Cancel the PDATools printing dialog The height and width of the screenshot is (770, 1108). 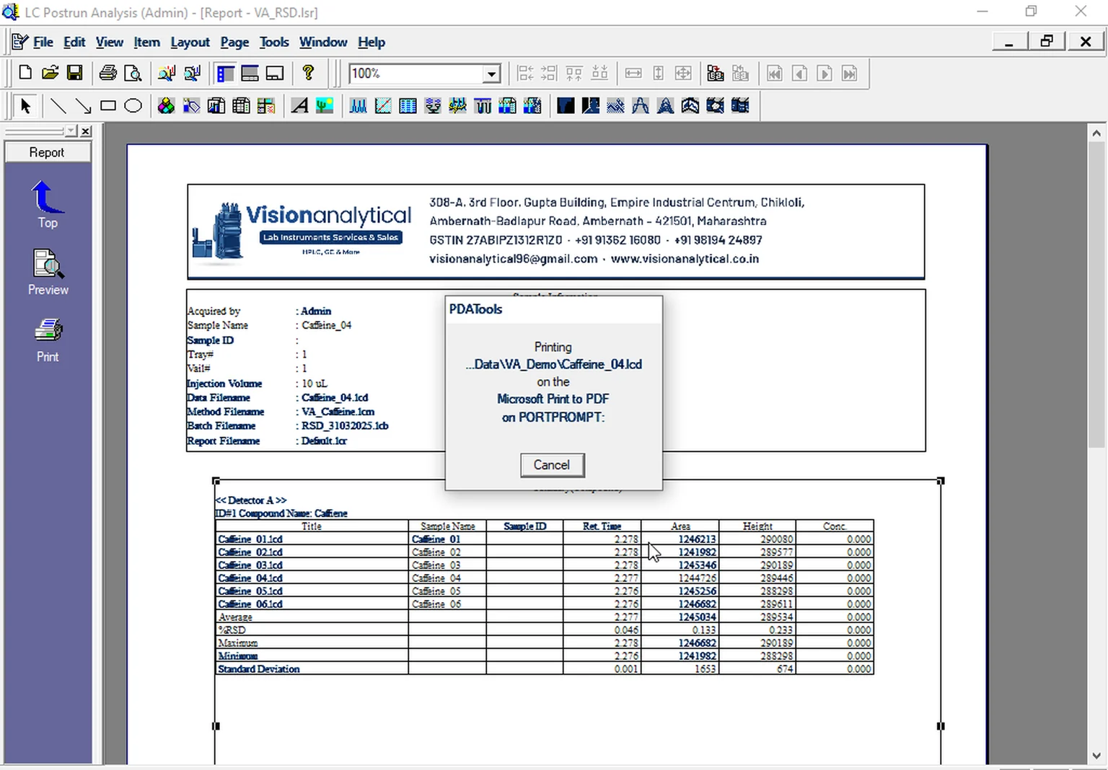point(552,465)
